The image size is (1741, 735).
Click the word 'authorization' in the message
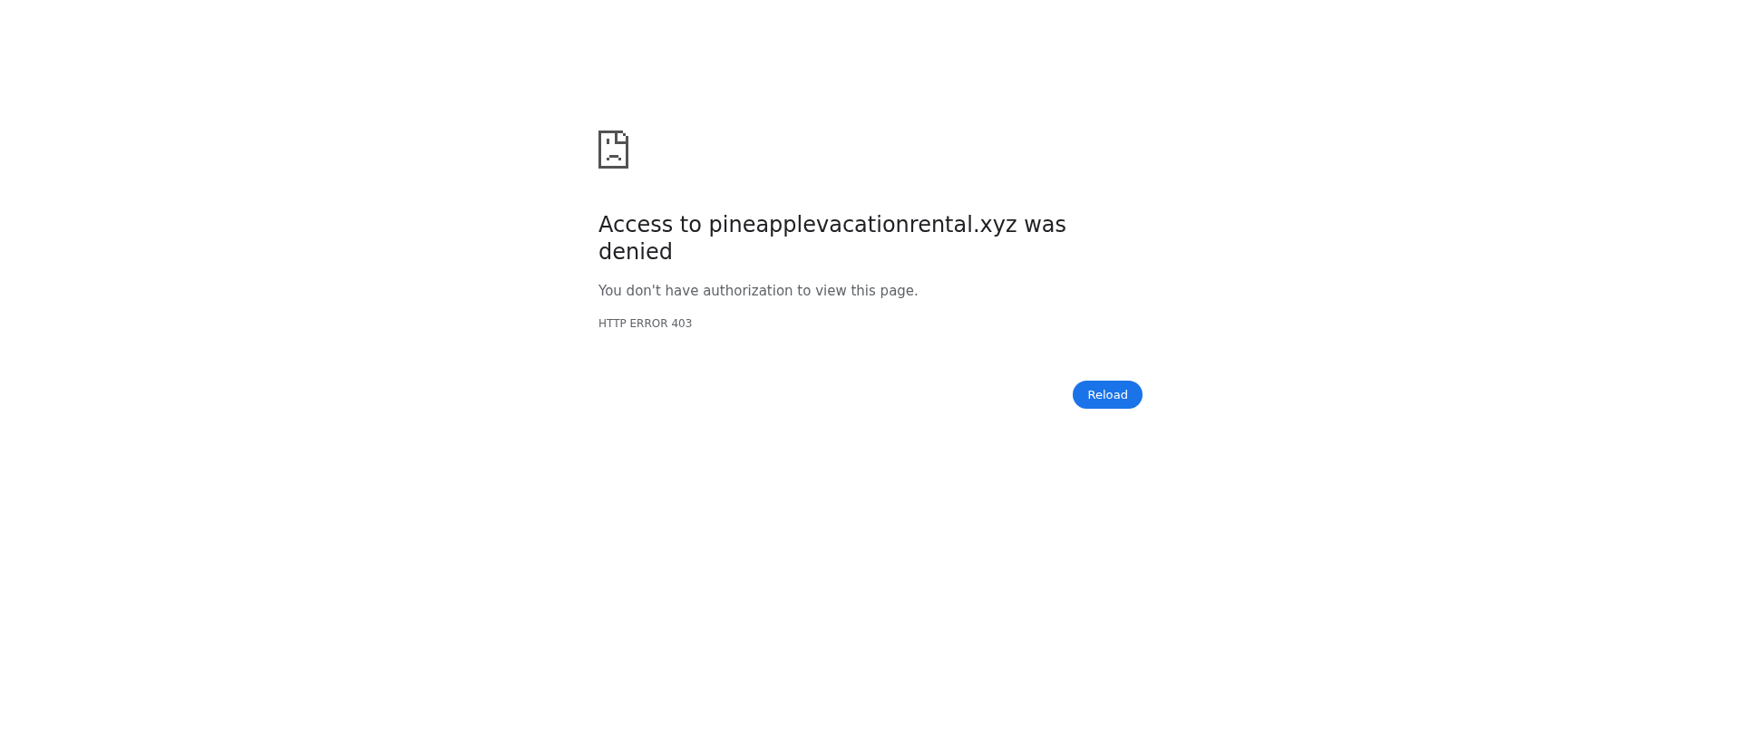[x=748, y=291]
